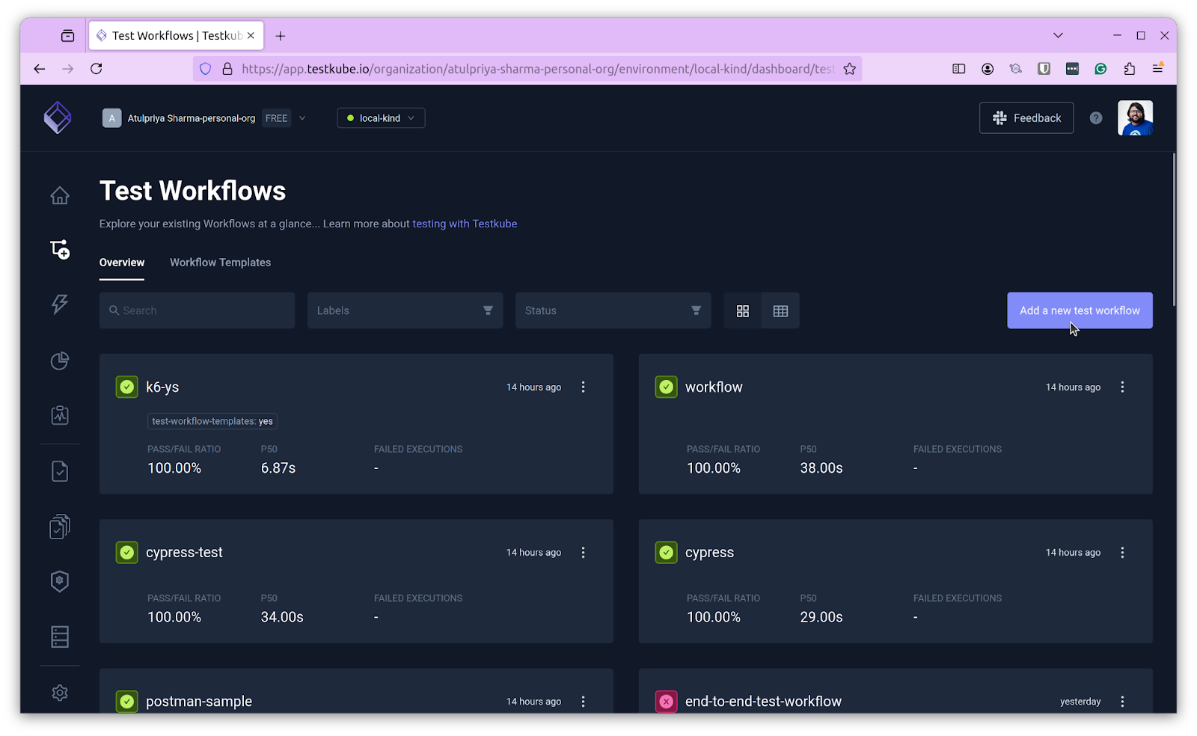Switch to table list view
The image size is (1197, 736).
[780, 310]
